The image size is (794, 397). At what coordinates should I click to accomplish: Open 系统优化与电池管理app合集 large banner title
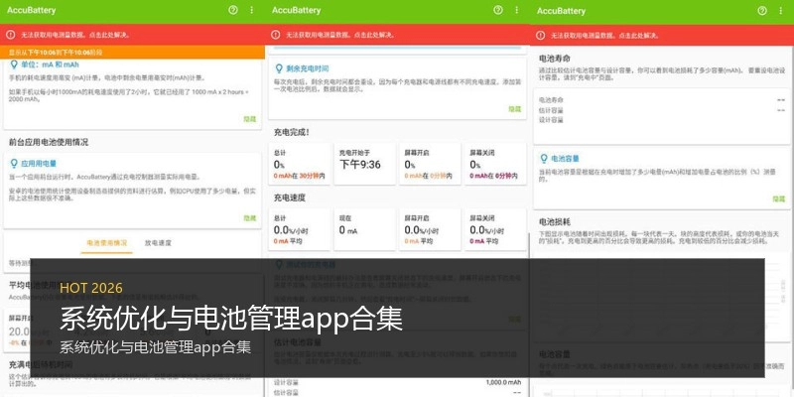click(x=231, y=319)
